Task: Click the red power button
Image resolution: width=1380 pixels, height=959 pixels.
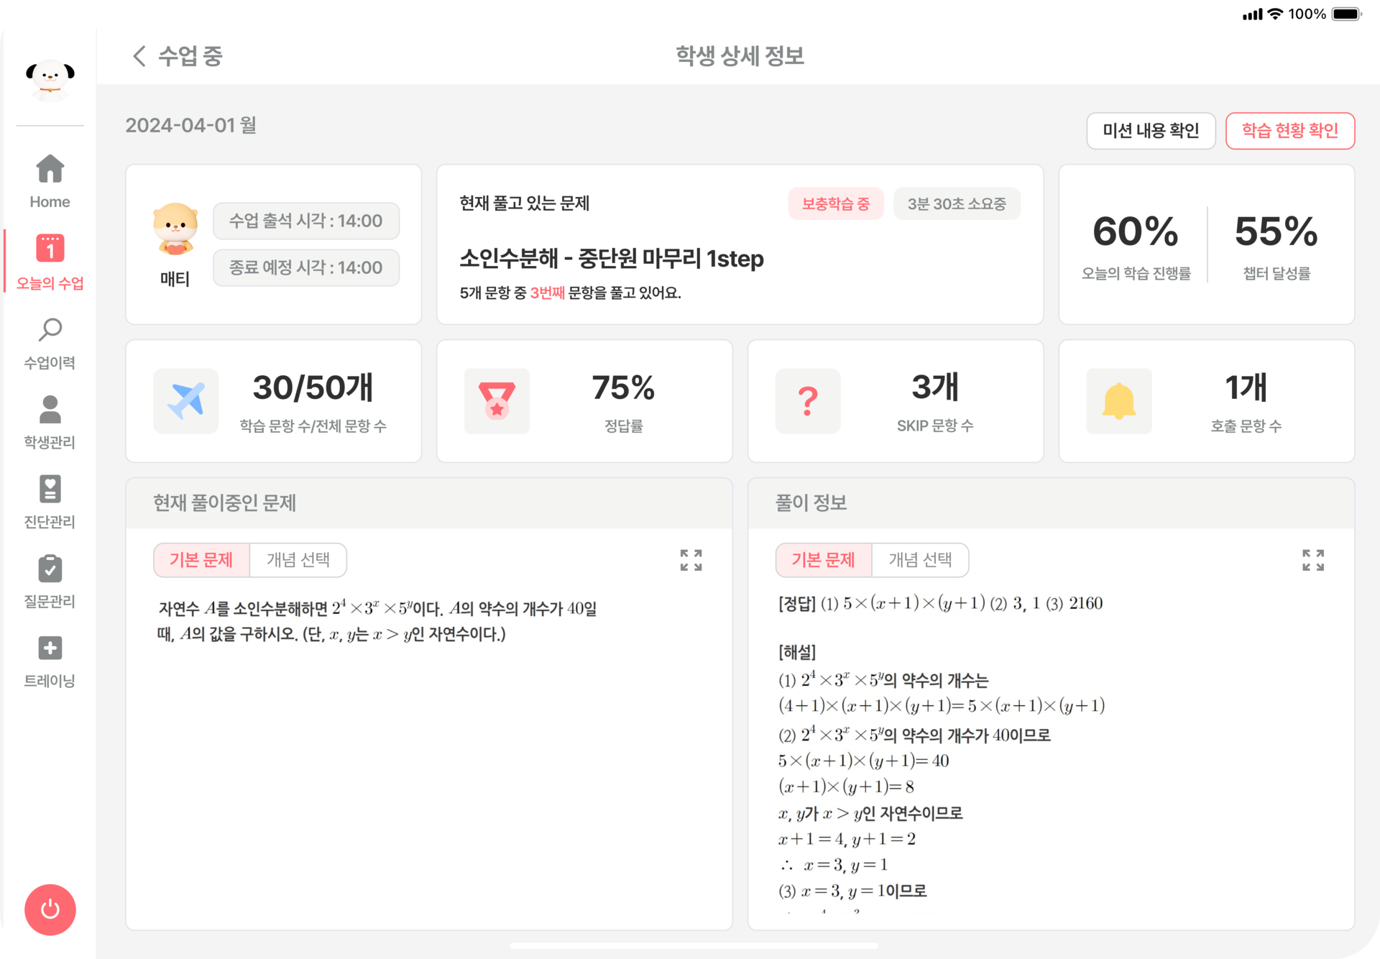Action: (50, 909)
